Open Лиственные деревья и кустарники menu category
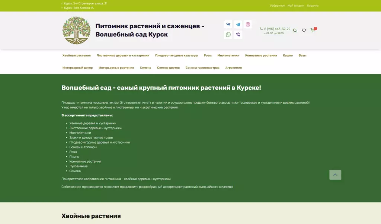Image resolution: width=381 pixels, height=224 pixels. tap(123, 55)
